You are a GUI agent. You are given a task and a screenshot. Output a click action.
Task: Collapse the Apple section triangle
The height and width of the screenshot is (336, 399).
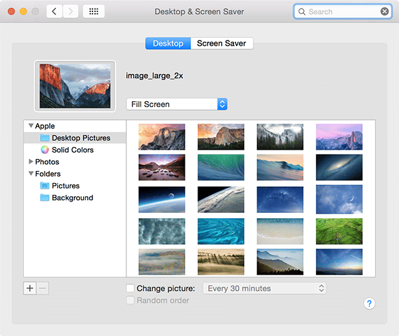coord(31,126)
